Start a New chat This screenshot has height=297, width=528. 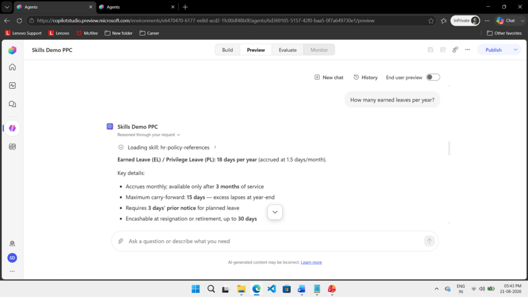tap(328, 77)
